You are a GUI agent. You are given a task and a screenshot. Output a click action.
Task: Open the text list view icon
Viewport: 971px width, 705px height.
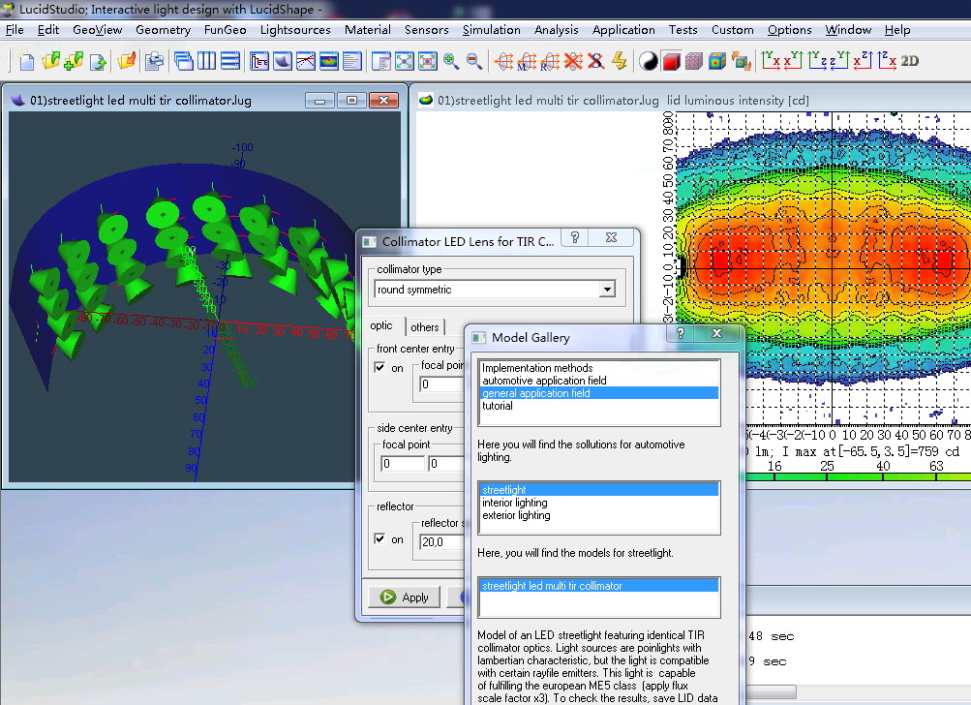tap(351, 61)
